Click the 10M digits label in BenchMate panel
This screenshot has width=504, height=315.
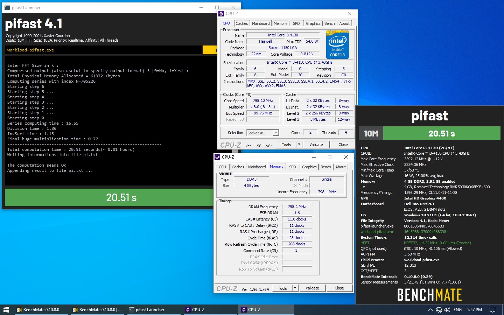371,133
